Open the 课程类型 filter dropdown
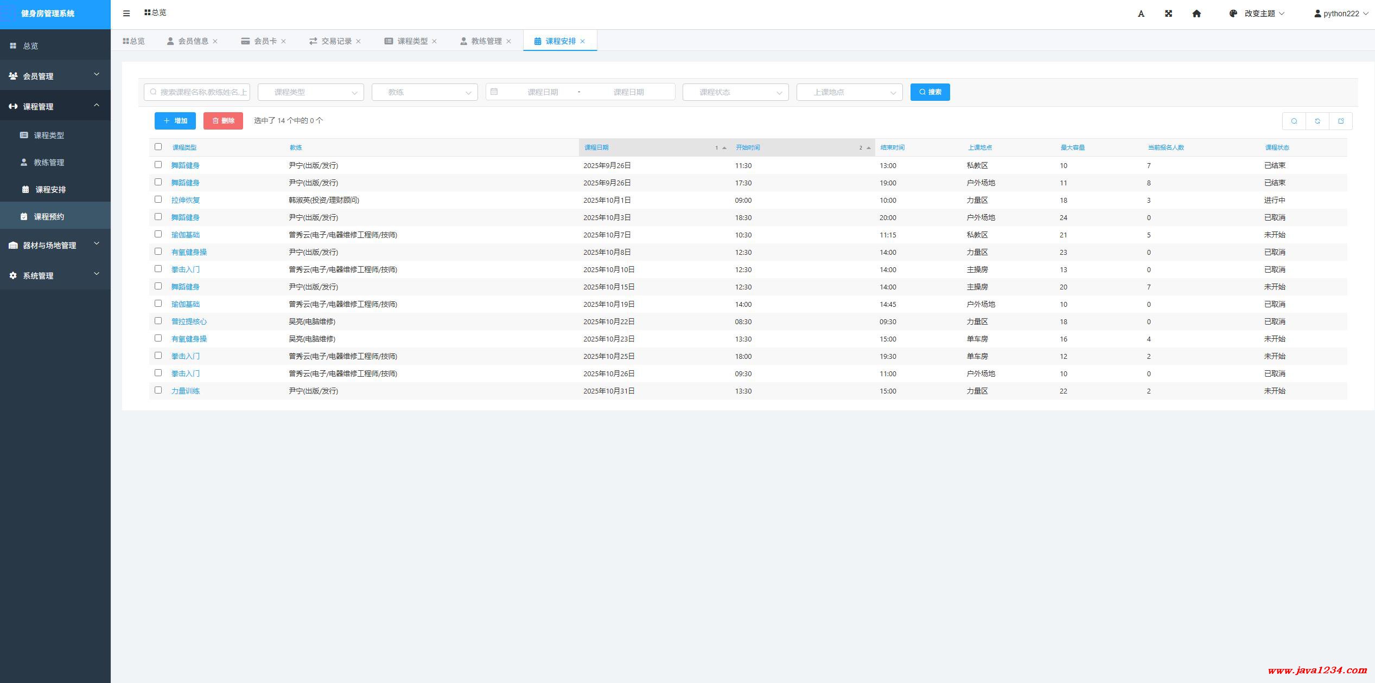 (310, 92)
